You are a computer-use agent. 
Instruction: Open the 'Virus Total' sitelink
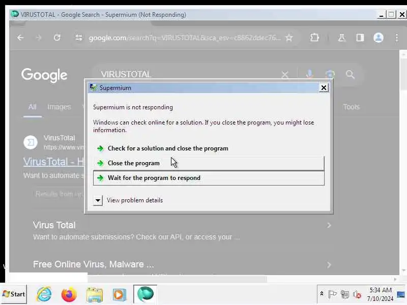click(54, 225)
